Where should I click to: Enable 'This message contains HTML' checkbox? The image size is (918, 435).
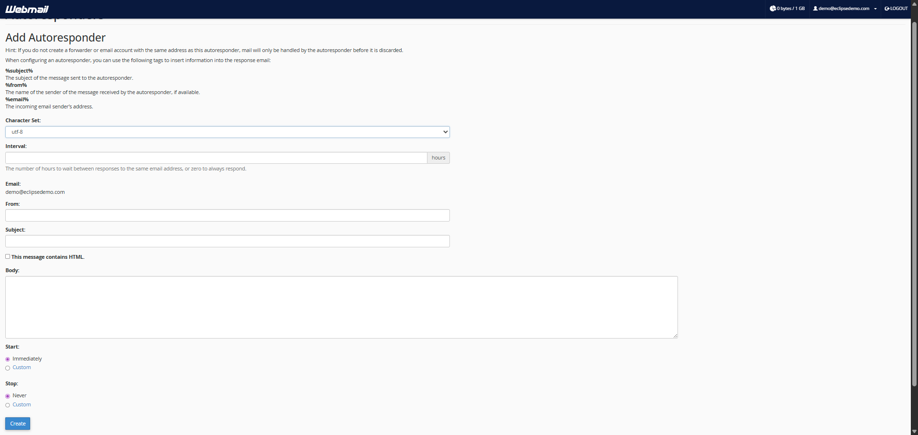[x=8, y=256]
